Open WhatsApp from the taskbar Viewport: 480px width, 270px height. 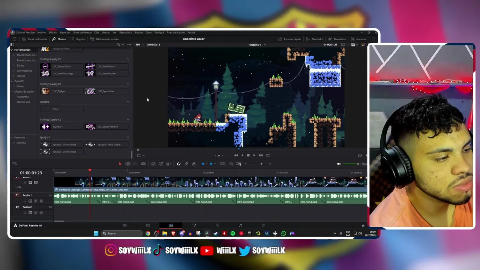[x=283, y=233]
